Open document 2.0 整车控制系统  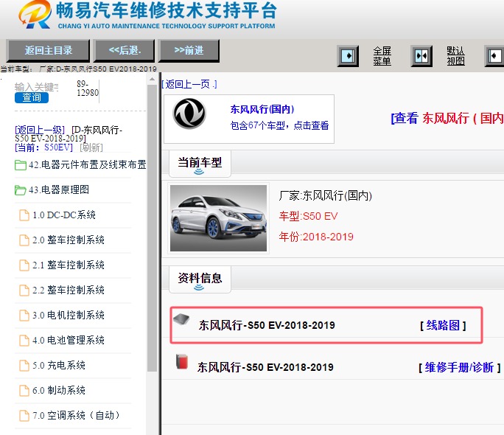[69, 240]
